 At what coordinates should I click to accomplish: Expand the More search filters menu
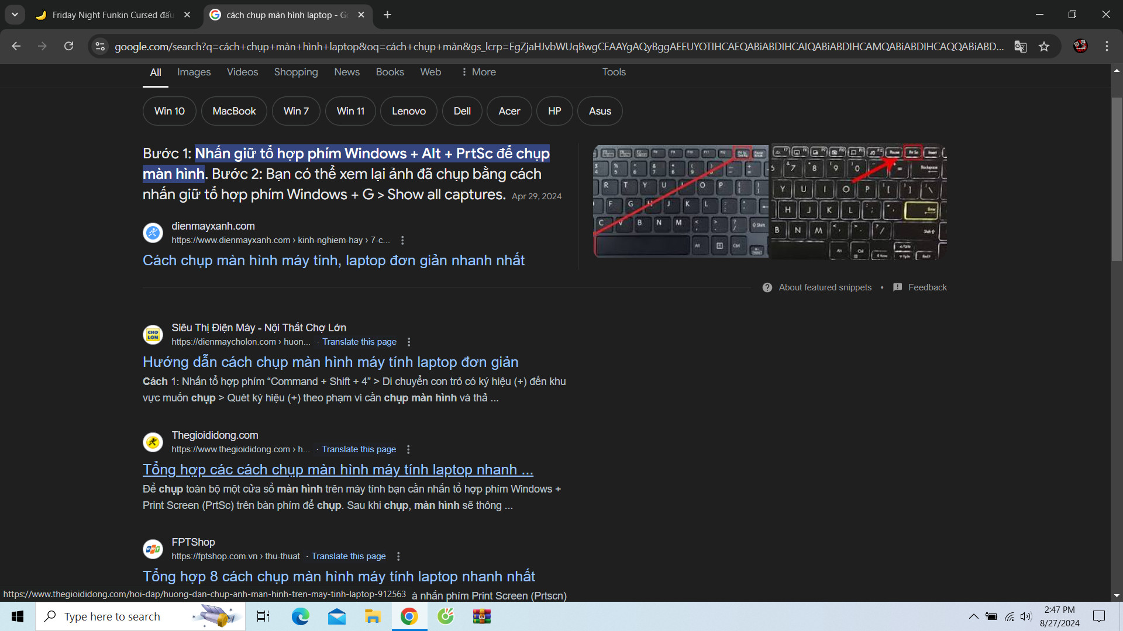478,72
